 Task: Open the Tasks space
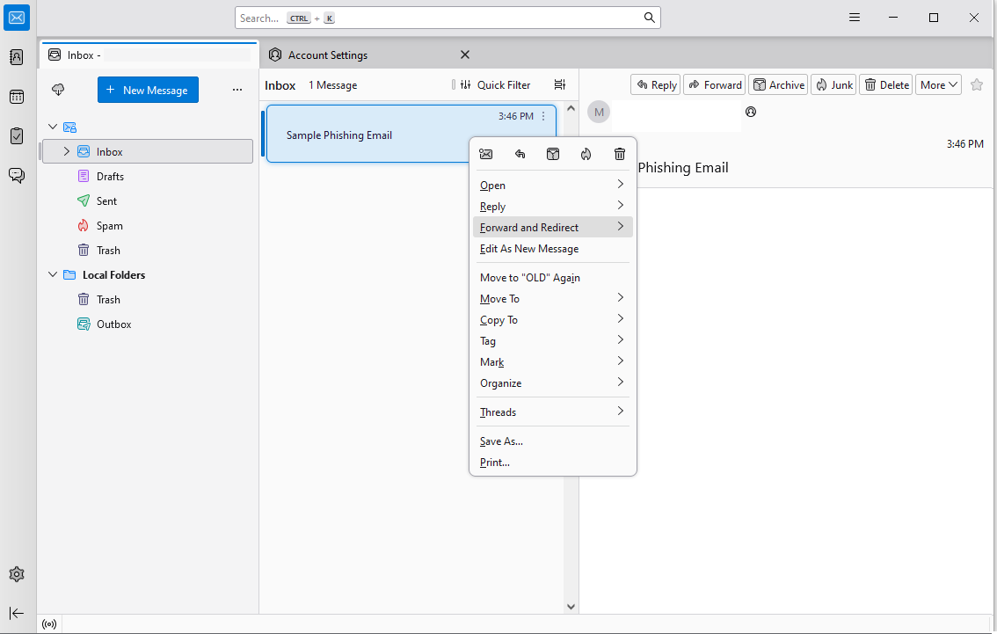(x=18, y=136)
